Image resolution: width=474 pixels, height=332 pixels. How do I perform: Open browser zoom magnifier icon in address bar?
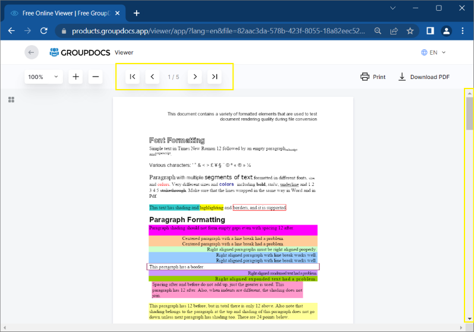coord(378,31)
